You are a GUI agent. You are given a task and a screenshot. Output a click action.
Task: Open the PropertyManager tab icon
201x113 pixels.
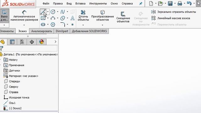pos(12,42)
